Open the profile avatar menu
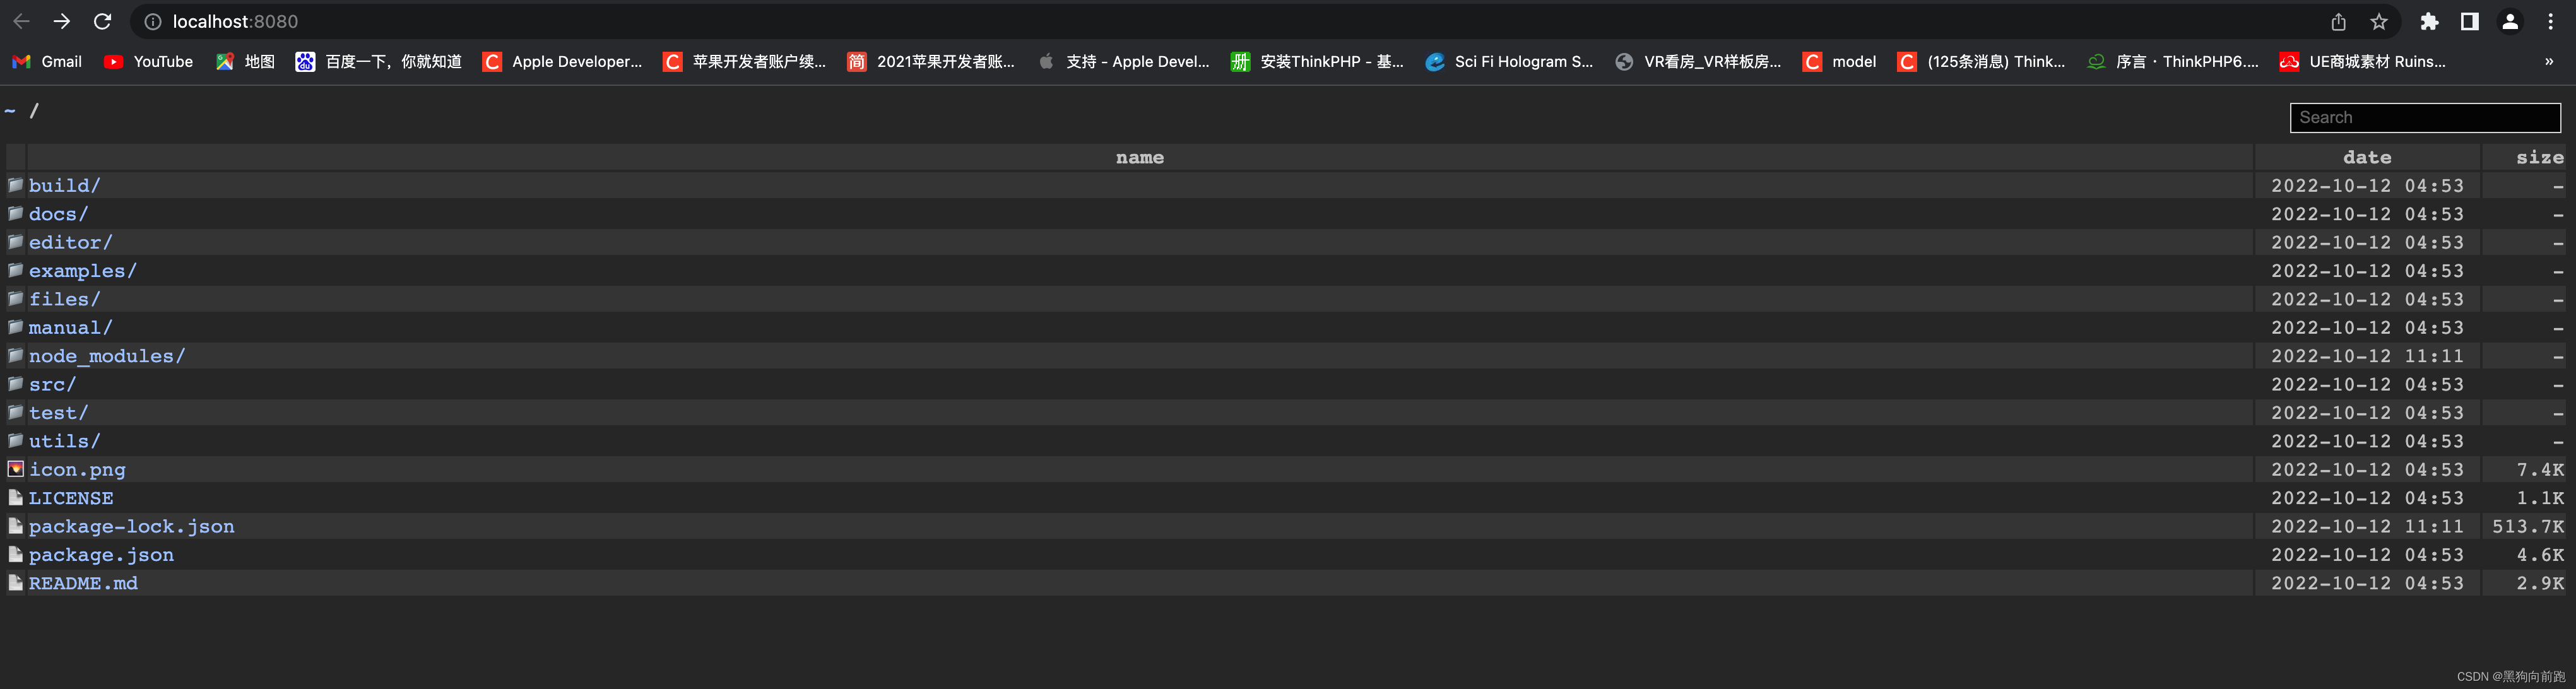The image size is (2576, 689). 2510,21
